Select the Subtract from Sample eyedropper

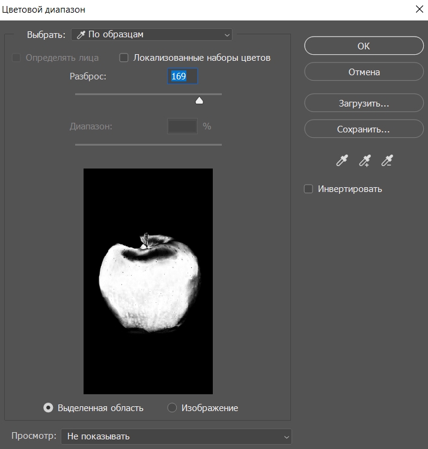click(387, 161)
